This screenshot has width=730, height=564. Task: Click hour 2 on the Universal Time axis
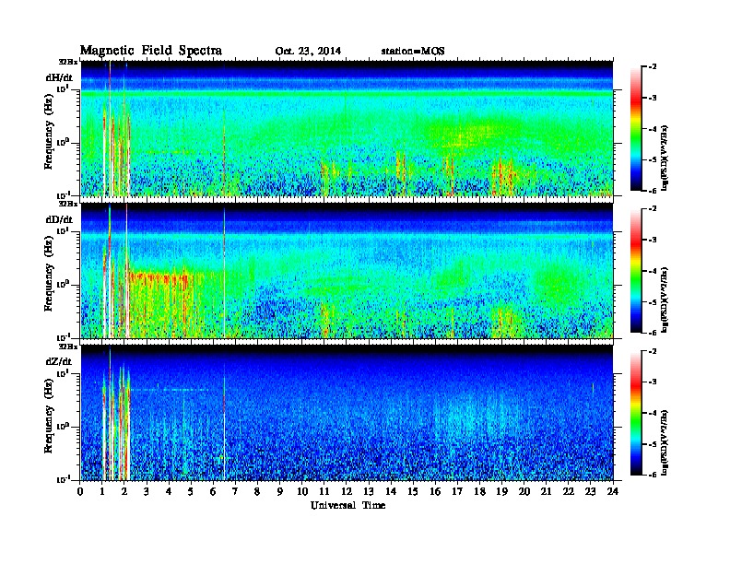[124, 491]
